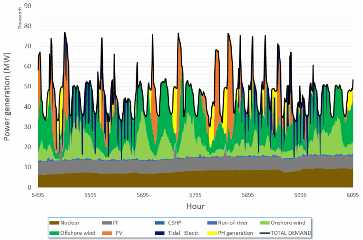Select the 90 y-axis tick label
This screenshot has width=363, height=240.
tap(28, 6)
